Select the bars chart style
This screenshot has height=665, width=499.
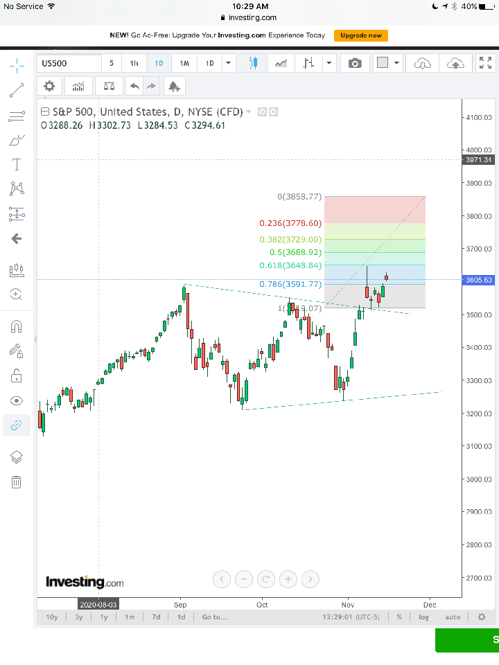coord(308,63)
